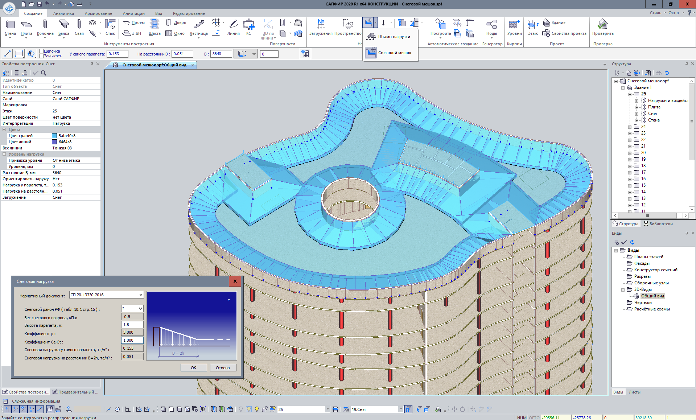696x420 pixels.
Task: Click the Отмена button
Action: point(223,368)
